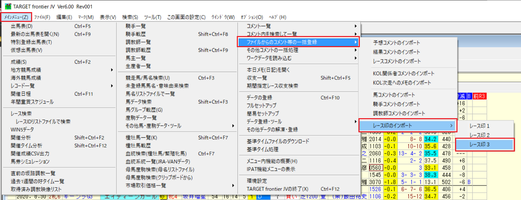Open この画面の設定(C) menu
This screenshot has width=521, height=200.
[x=186, y=17]
